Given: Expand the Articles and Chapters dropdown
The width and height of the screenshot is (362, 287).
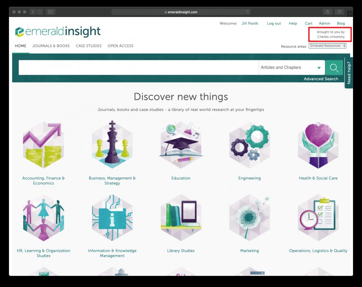Looking at the screenshot, I should coord(291,67).
